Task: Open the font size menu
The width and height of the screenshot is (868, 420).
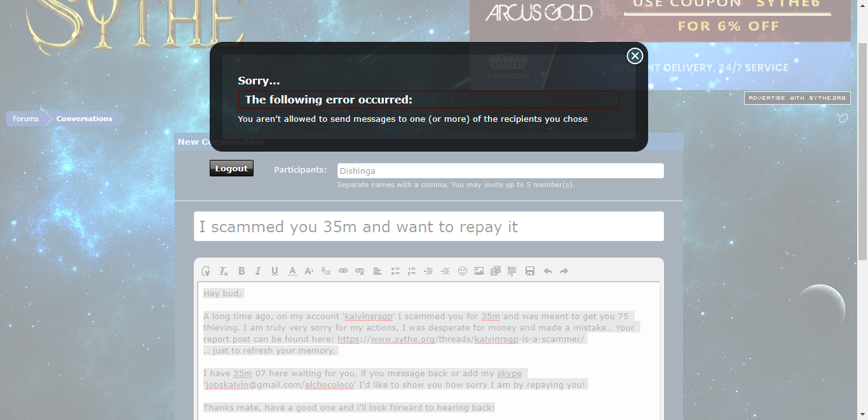Action: click(x=309, y=271)
